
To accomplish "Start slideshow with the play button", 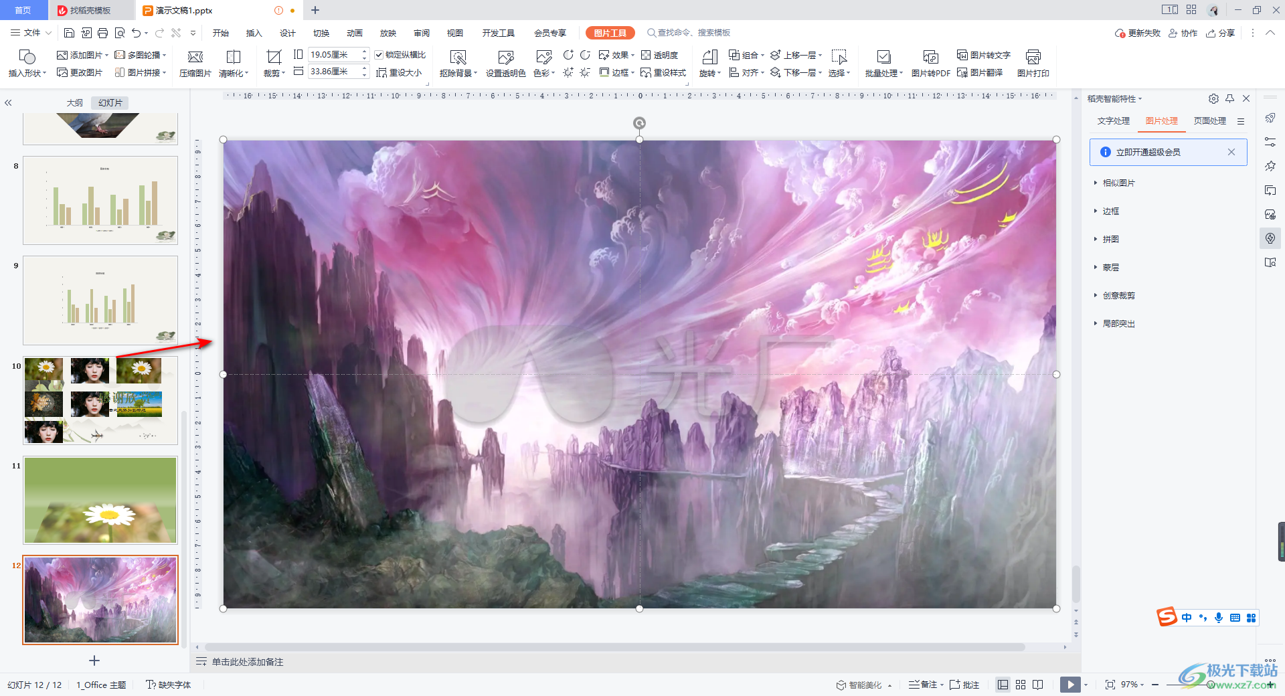I will [1070, 685].
